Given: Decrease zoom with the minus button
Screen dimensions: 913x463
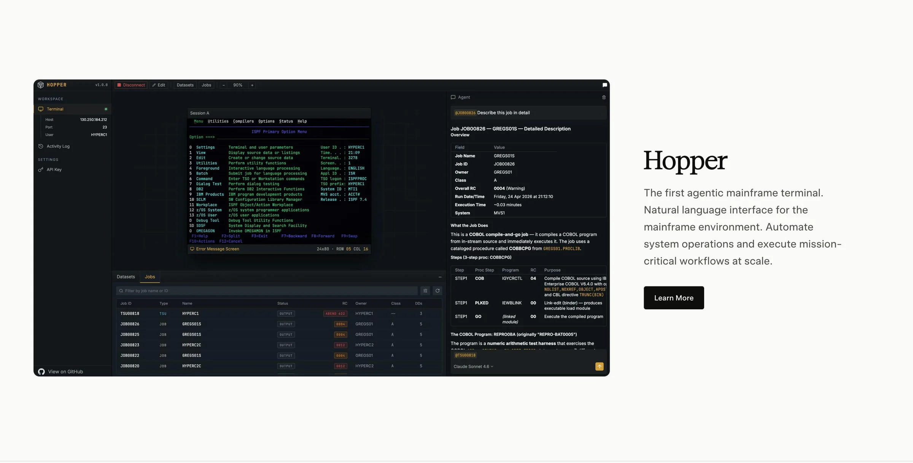Looking at the screenshot, I should coord(224,85).
